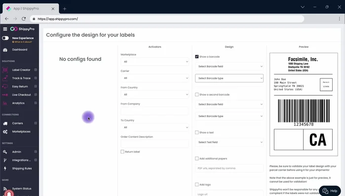The height and width of the screenshot is (196, 345).
Task: Click the Live Checkout icon
Action: [5, 95]
